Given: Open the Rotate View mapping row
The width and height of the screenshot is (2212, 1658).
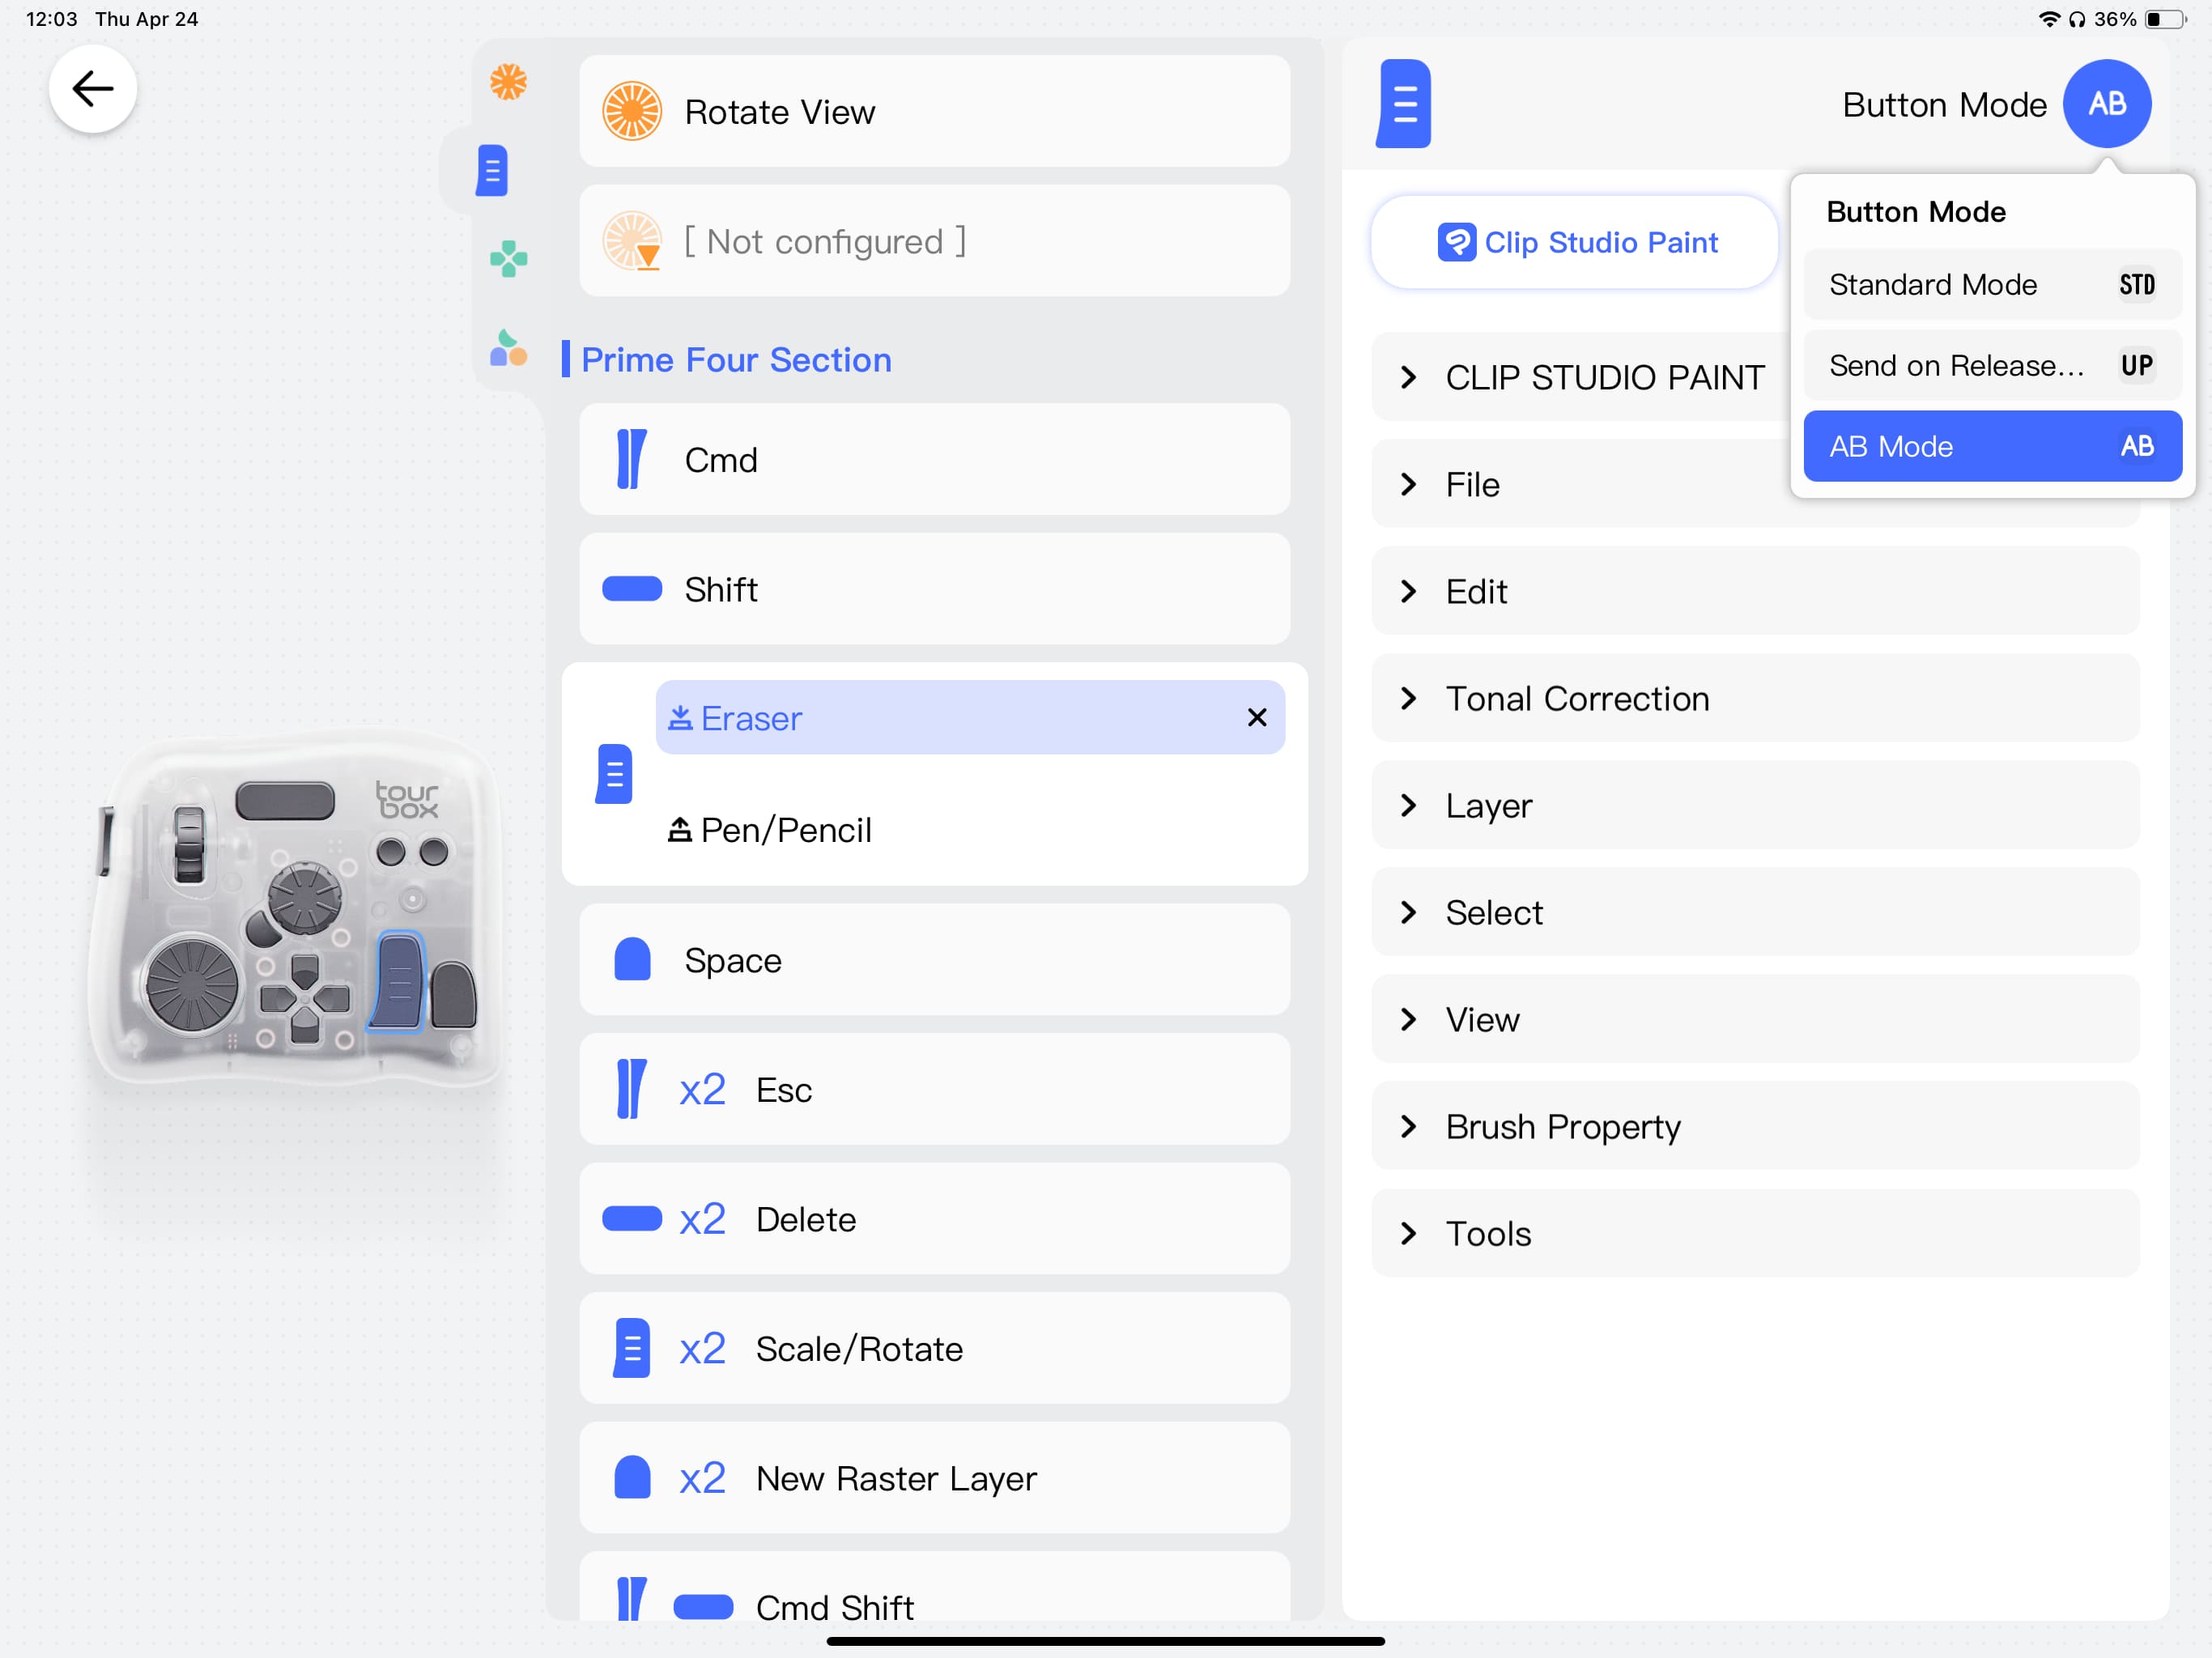Looking at the screenshot, I should coord(934,111).
